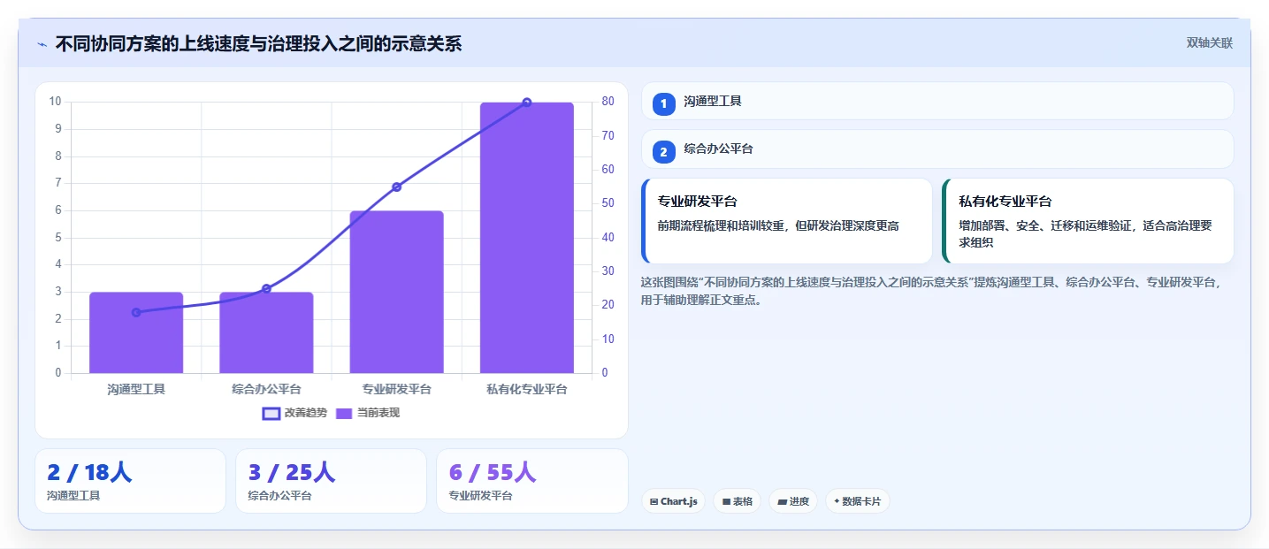Select the 沟通型工具 list row

pyautogui.click(x=937, y=101)
